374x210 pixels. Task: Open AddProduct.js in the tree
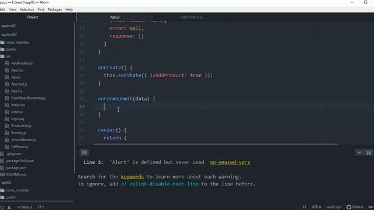[22, 64]
